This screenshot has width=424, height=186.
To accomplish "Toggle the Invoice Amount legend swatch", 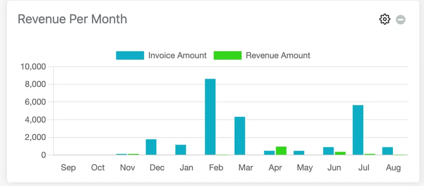I will tap(130, 56).
